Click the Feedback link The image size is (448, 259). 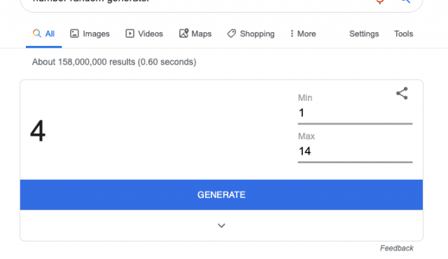(x=397, y=248)
